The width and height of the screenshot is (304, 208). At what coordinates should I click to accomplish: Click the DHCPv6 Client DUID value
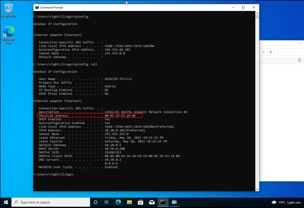142,156
